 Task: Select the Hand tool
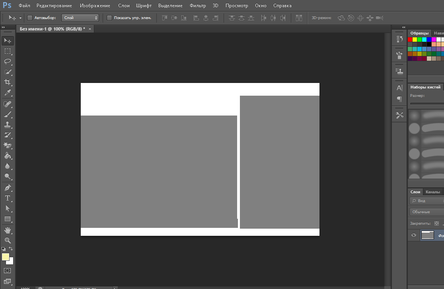(x=8, y=230)
